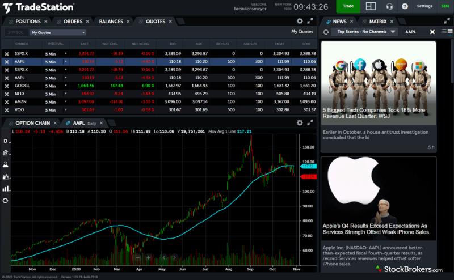The image size is (454, 280).
Task: Switch to the POSITIONS tab
Action: tap(28, 22)
